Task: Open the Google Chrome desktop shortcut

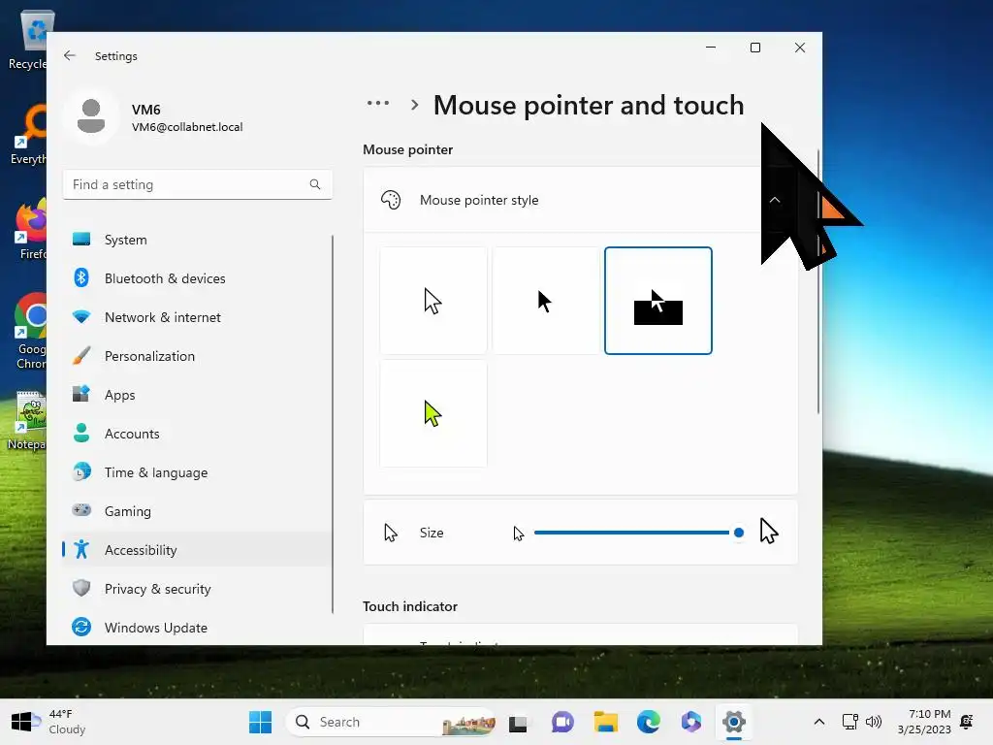Action: pyautogui.click(x=30, y=331)
